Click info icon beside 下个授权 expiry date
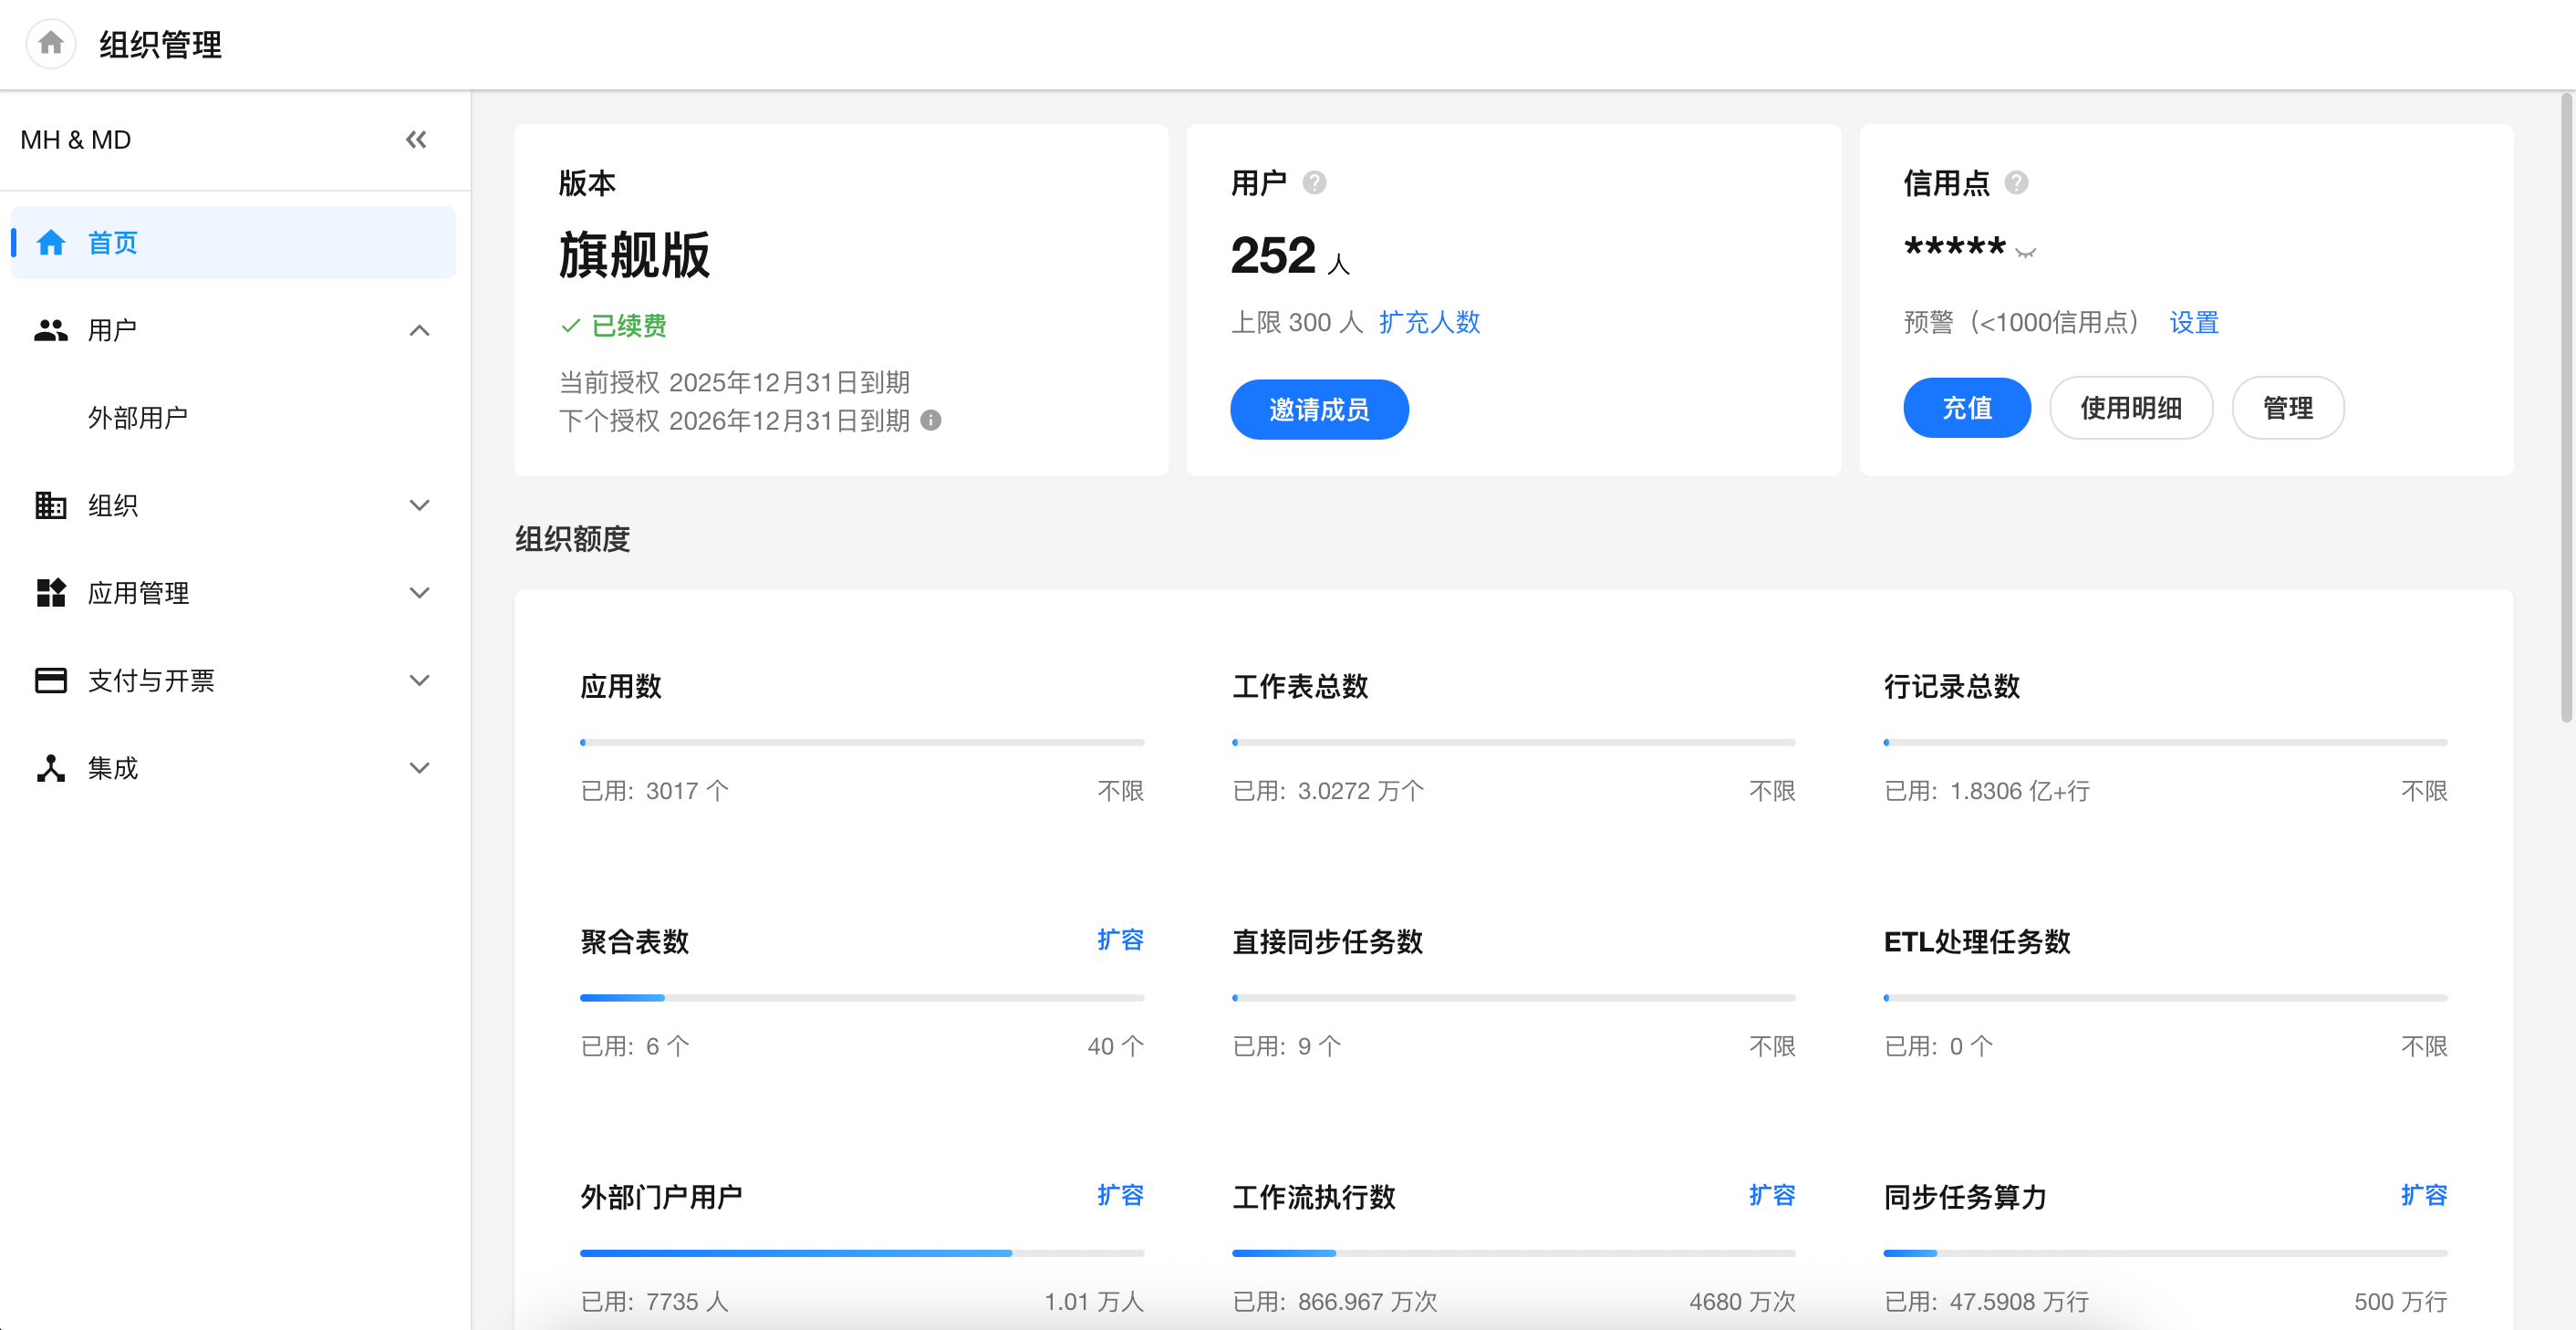The width and height of the screenshot is (2576, 1330). pyautogui.click(x=931, y=420)
